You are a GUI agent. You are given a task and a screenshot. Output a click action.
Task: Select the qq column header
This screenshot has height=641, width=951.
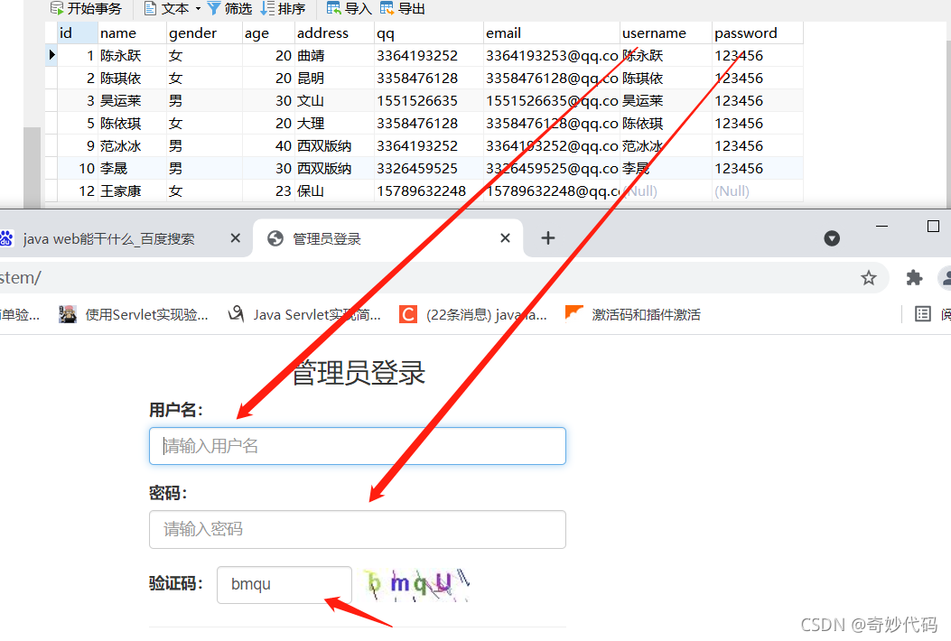tap(429, 33)
